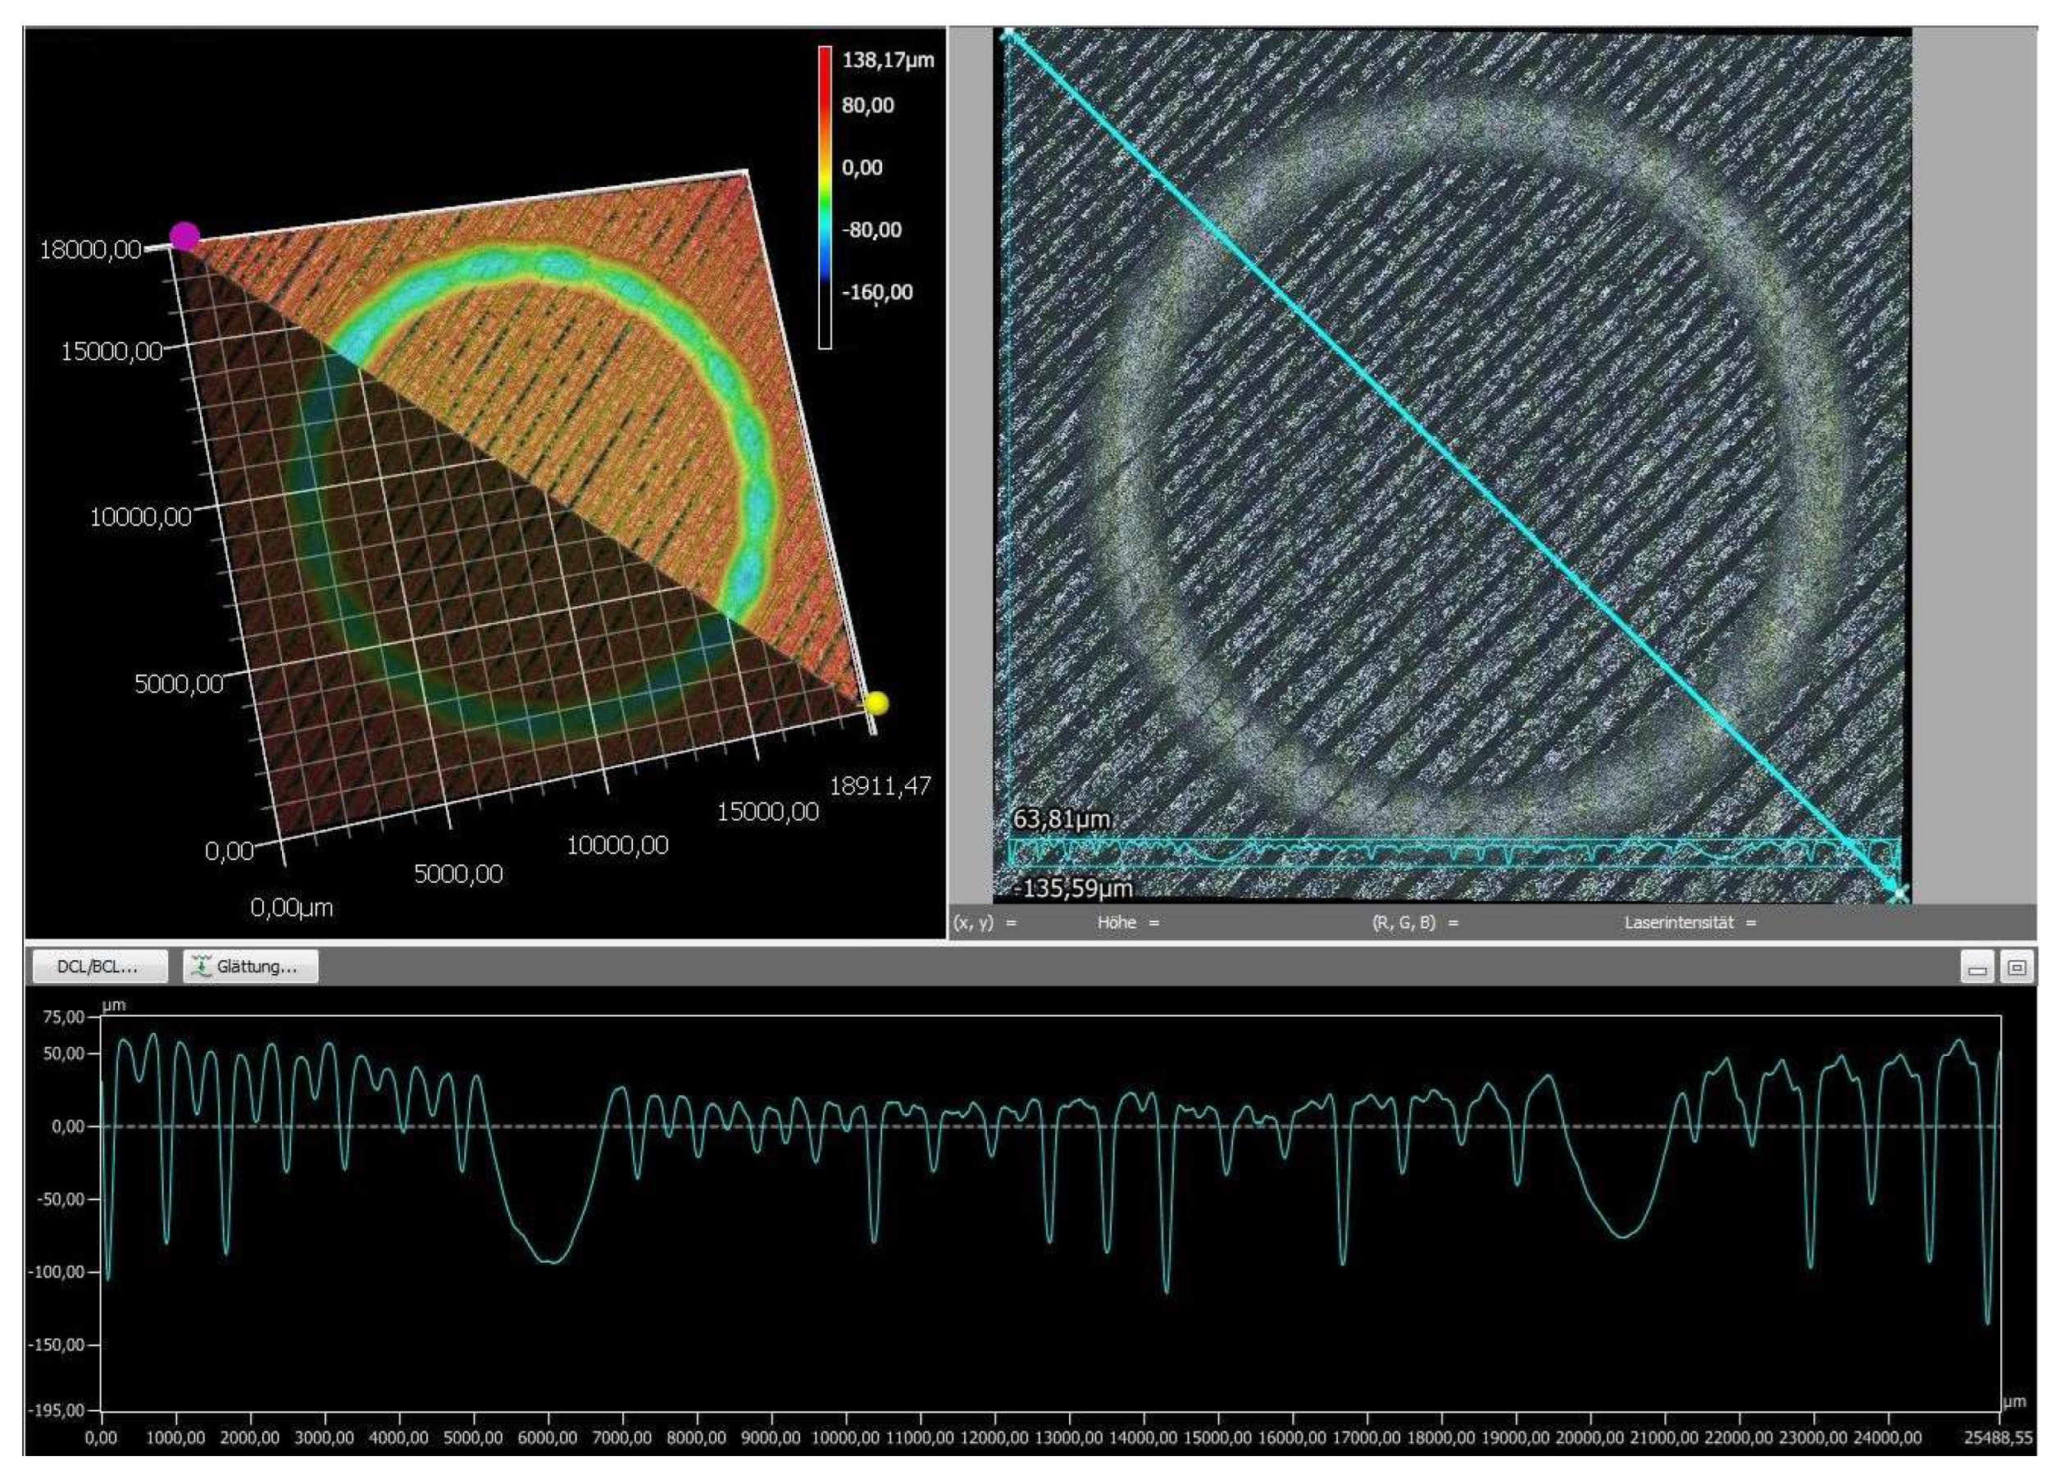
Task: Select the yellow marker on 3D view
Action: [876, 703]
